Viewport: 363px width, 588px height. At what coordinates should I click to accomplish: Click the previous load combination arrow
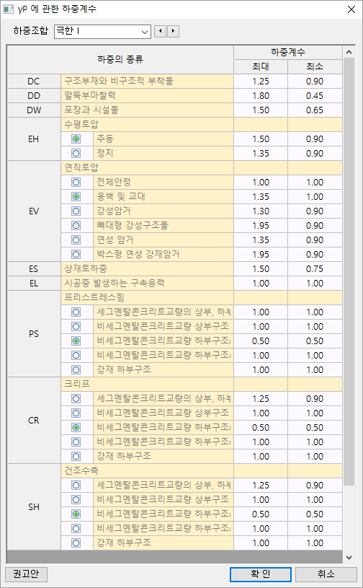point(161,31)
